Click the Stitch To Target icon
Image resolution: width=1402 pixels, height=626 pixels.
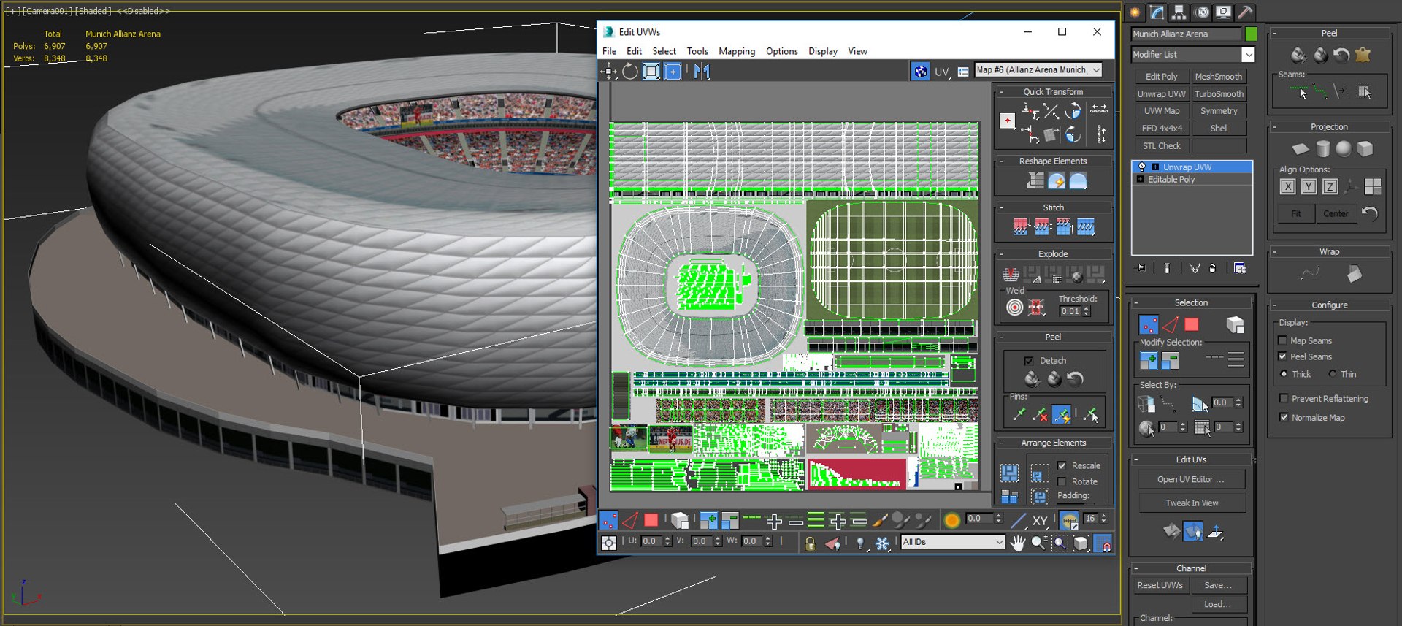[x=1021, y=227]
